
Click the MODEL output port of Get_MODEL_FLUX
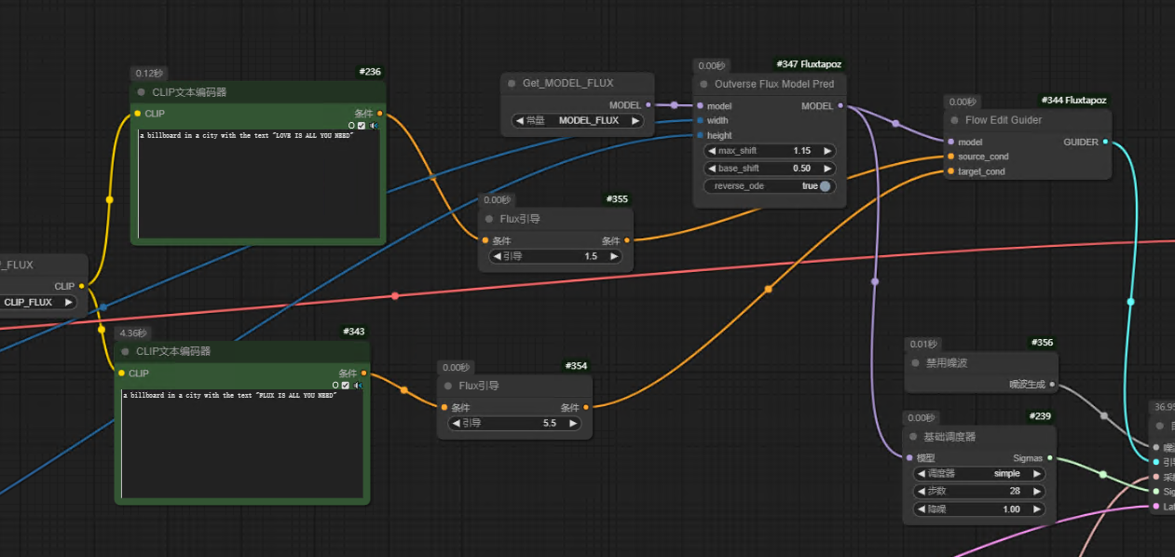coord(649,105)
